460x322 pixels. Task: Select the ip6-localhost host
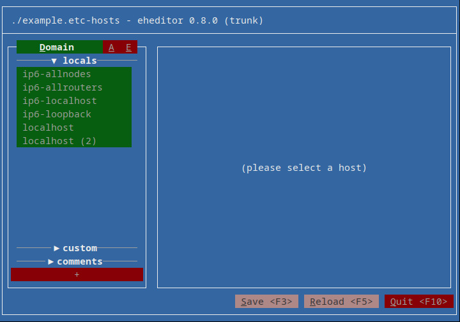coord(74,101)
